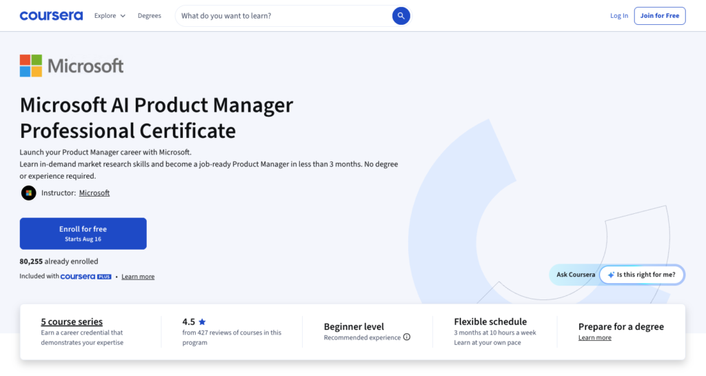Viewport: 706px width, 376px height.
Task: Click Learn more under Prepare for a degree
Action: tap(595, 337)
